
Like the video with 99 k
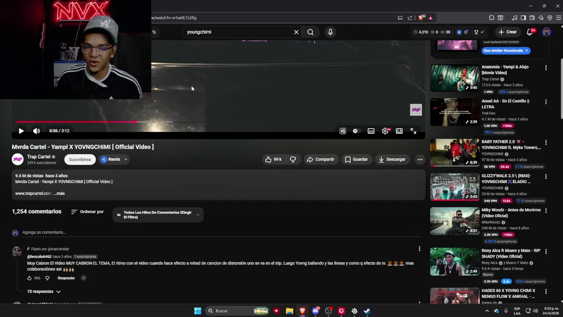(x=273, y=159)
